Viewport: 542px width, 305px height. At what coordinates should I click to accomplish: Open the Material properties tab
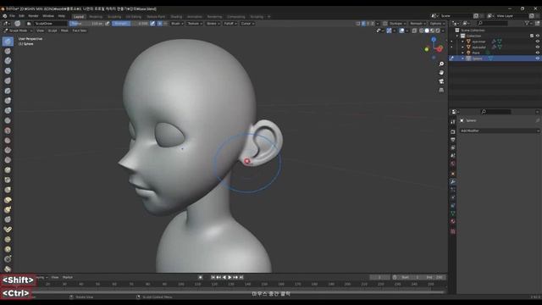tap(453, 222)
